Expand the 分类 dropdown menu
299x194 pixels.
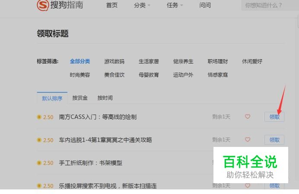pyautogui.click(x=142, y=5)
